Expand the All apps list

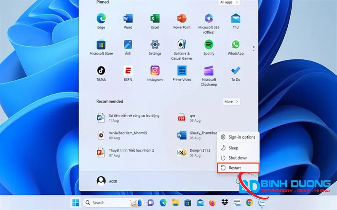point(229,3)
